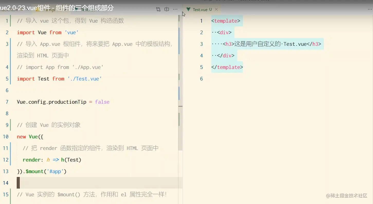Click line number 3 in Test.vue gutter
The height and width of the screenshot is (204, 373).
[x=202, y=44]
